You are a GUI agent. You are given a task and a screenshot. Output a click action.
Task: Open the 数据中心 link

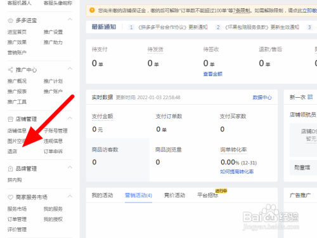pyautogui.click(x=262, y=97)
